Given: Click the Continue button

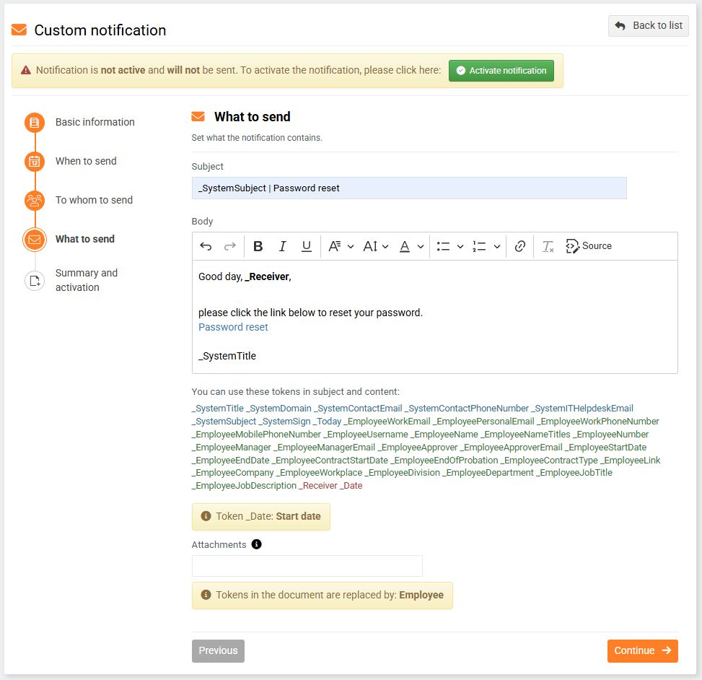Looking at the screenshot, I should click(642, 650).
